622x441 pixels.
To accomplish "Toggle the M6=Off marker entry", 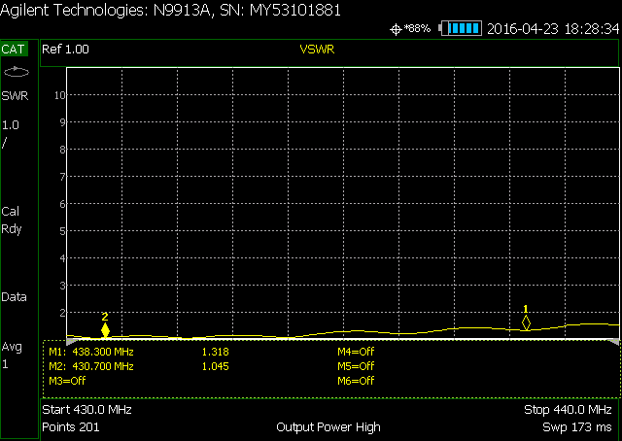I will [x=355, y=381].
